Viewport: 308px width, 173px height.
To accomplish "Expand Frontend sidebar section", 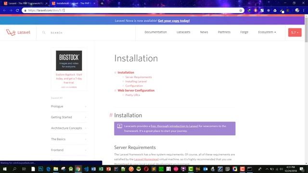I will pos(69,150).
